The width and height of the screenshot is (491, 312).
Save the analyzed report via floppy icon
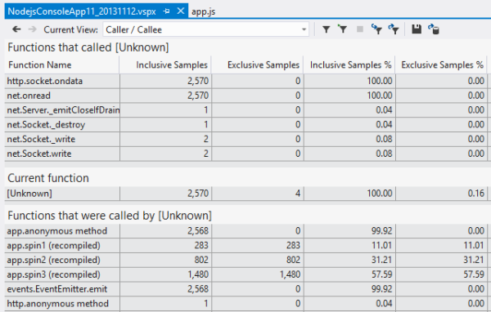[417, 29]
